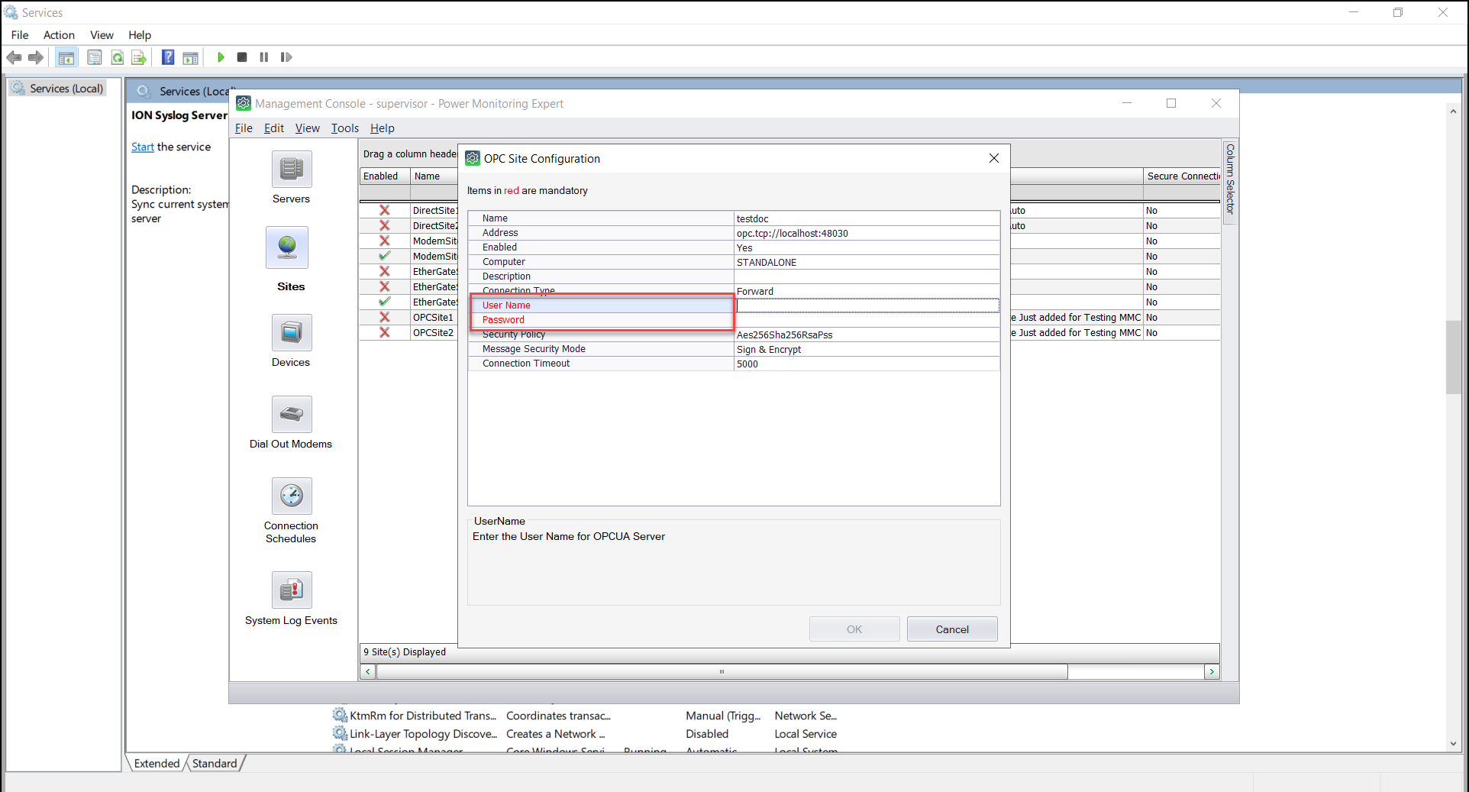Viewport: 1469px width, 792px height.
Task: Click Cancel in OPC Site Configuration
Action: pos(952,629)
